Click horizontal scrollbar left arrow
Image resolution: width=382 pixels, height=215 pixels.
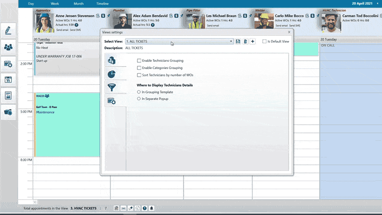(35, 202)
